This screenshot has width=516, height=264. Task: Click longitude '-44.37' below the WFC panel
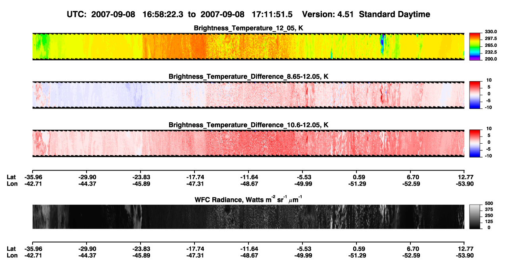pyautogui.click(x=87, y=255)
